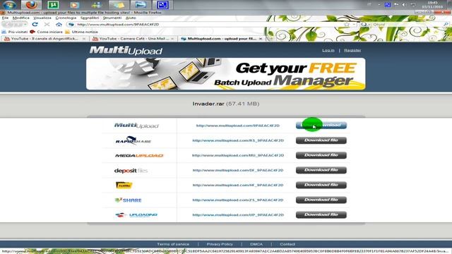This screenshot has width=452, height=254.
Task: Open the UP_9PAEAC4F2D Uploading link
Action: (238, 215)
